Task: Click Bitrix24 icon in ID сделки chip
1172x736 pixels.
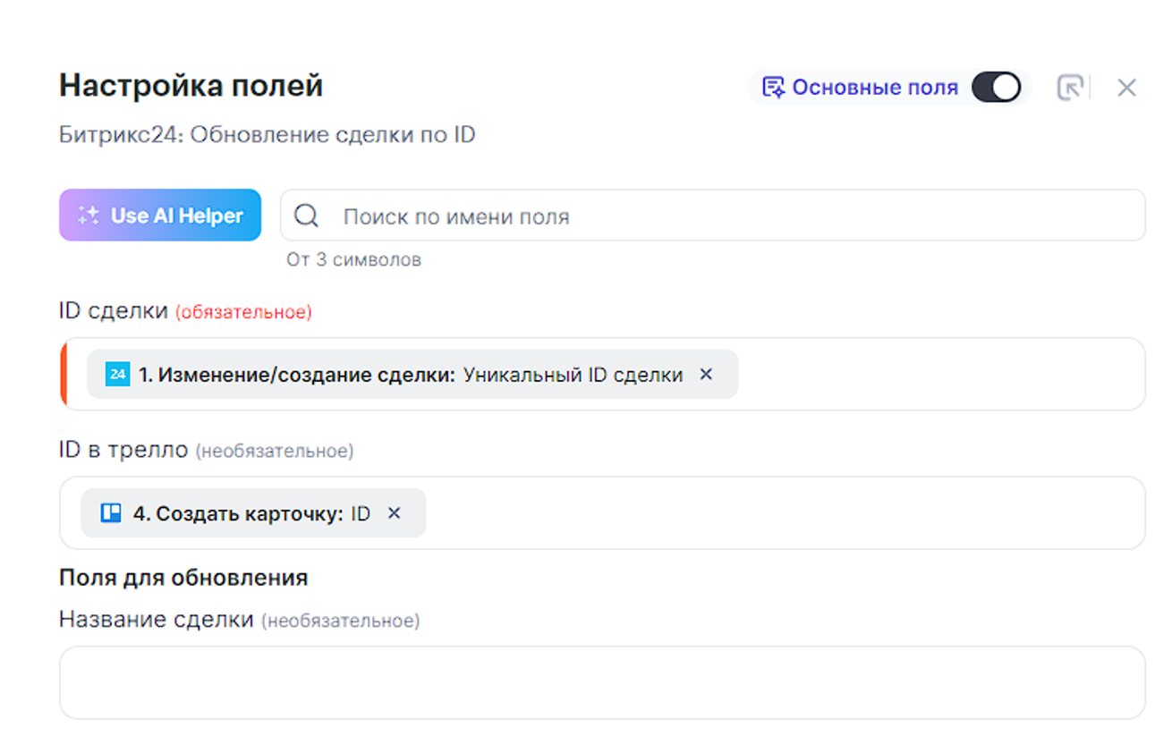Action: (x=117, y=375)
